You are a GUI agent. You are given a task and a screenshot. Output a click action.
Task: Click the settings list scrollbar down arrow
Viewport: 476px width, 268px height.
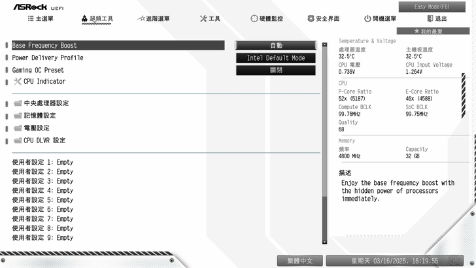tap(324, 242)
